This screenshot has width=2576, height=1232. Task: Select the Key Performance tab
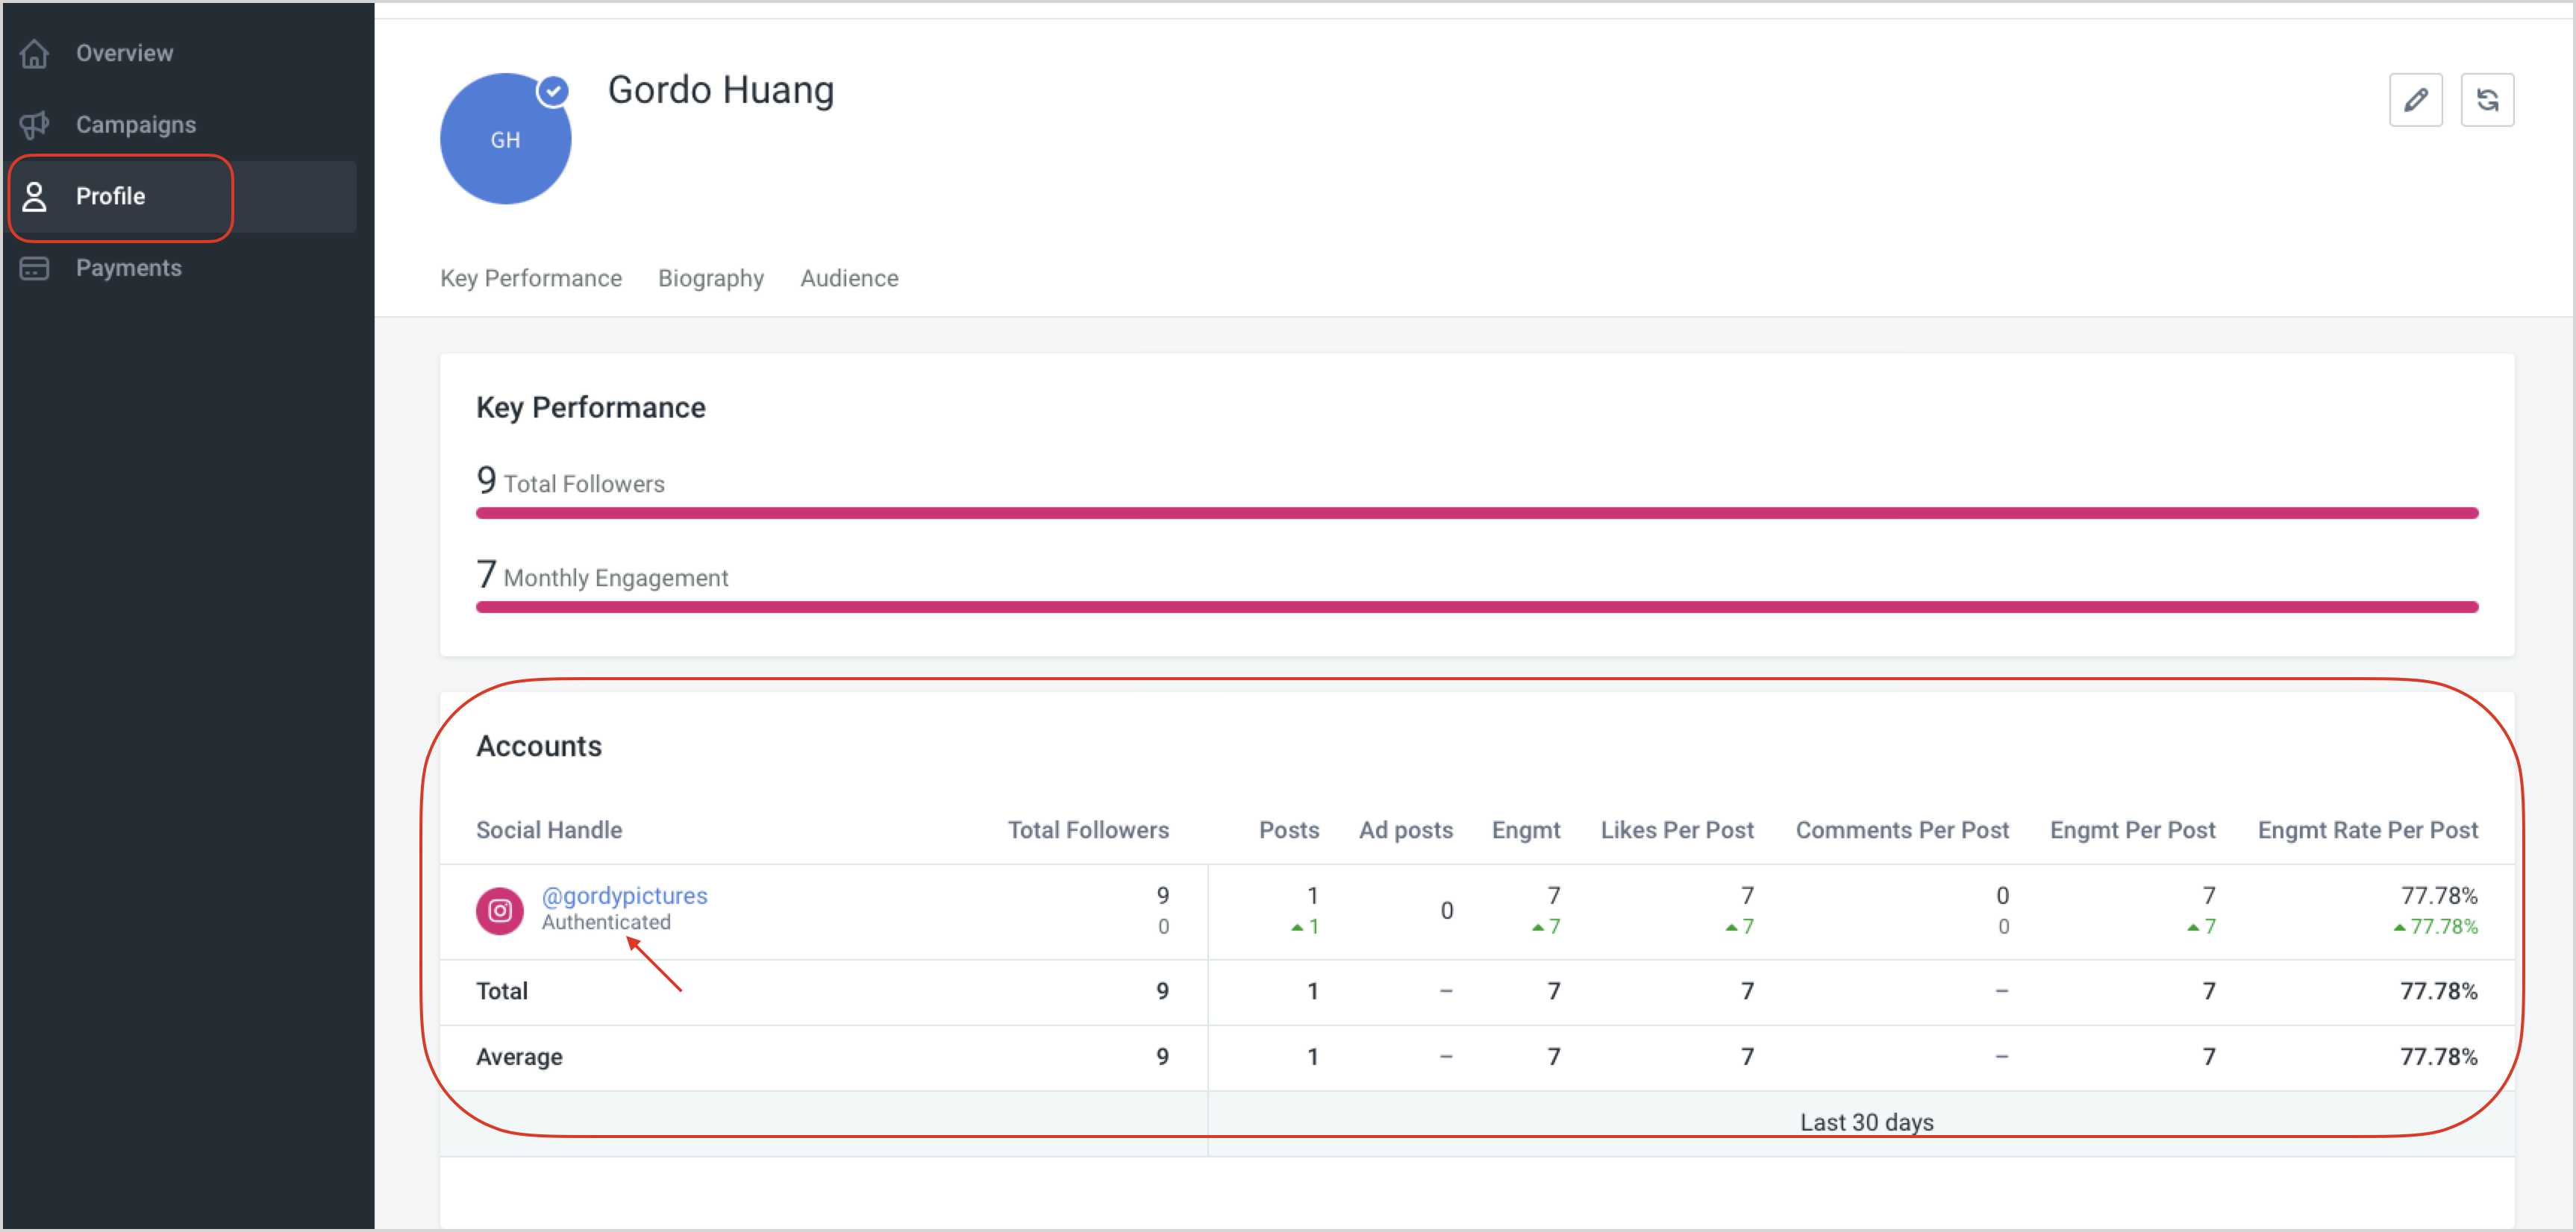click(x=530, y=277)
